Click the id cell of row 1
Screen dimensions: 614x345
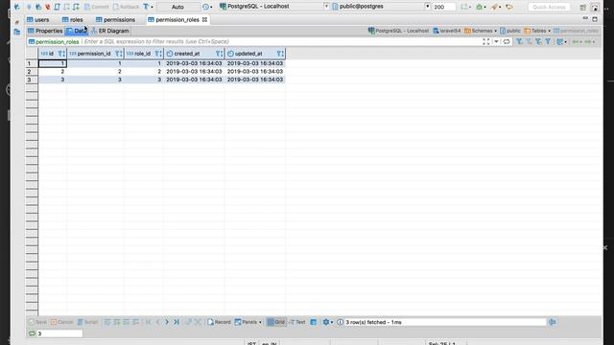53,63
